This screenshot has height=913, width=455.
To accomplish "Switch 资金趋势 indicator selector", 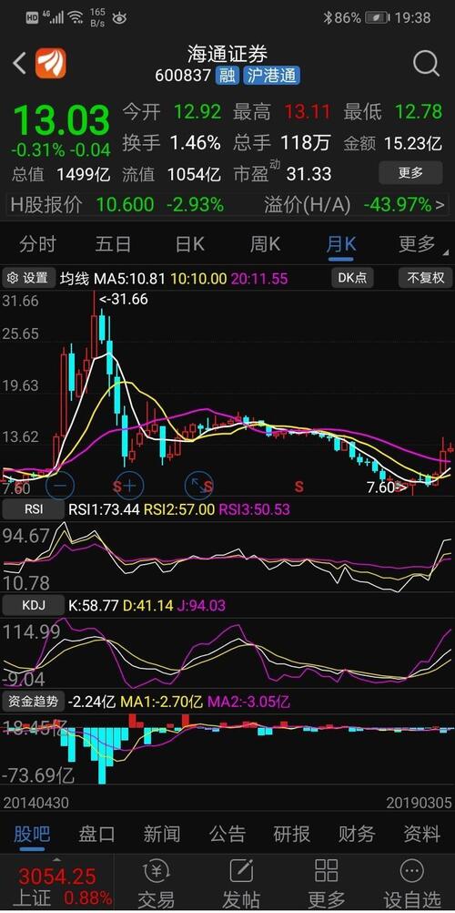I will click(x=33, y=702).
